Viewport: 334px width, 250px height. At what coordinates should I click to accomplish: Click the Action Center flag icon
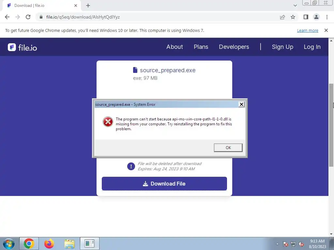click(285, 244)
